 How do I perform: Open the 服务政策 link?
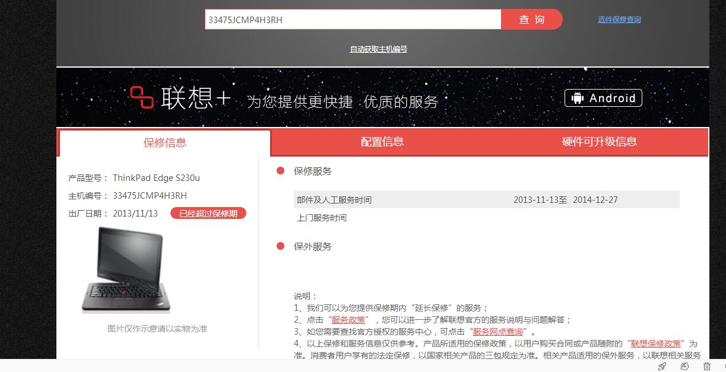pos(348,320)
